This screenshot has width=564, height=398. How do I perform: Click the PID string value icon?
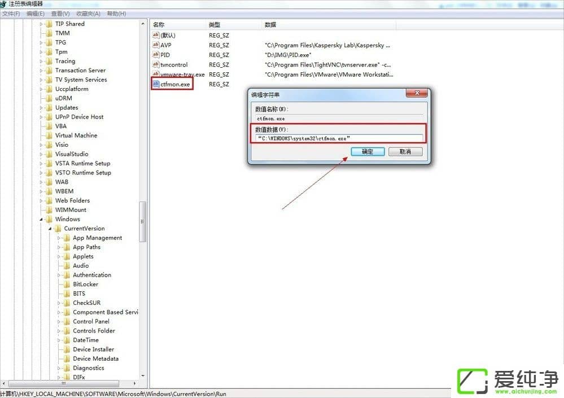tap(156, 55)
